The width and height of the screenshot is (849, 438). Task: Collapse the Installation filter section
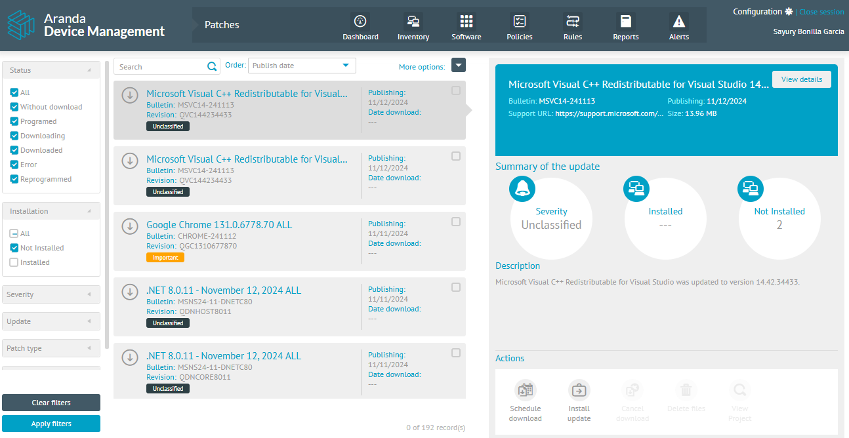click(x=51, y=211)
